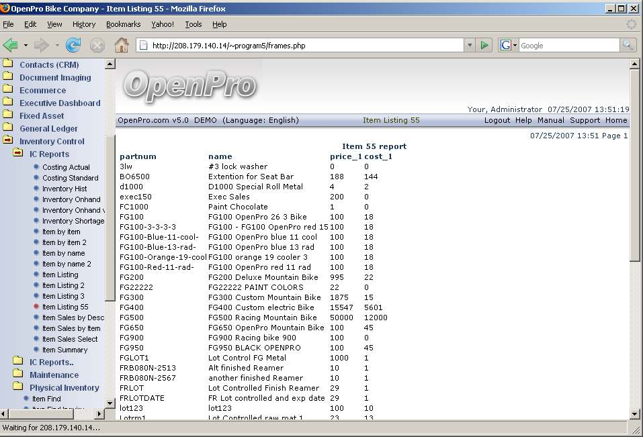Image resolution: width=643 pixels, height=437 pixels.
Task: Click the green Go arrow button
Action: [484, 45]
